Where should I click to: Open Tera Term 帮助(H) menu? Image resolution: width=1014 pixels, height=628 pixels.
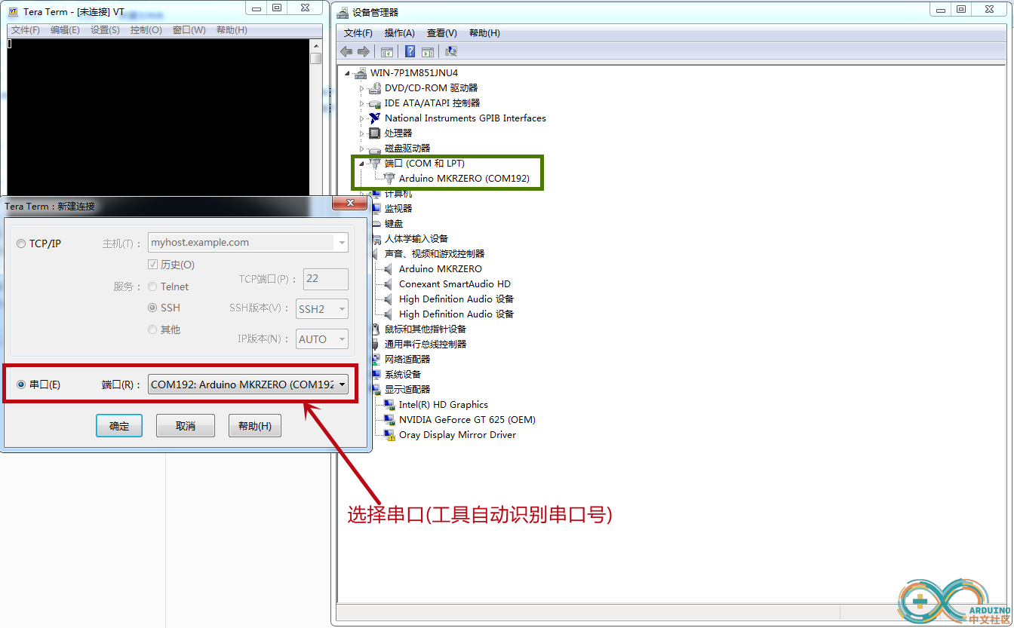232,30
